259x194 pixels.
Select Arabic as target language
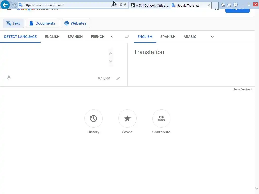[190, 37]
